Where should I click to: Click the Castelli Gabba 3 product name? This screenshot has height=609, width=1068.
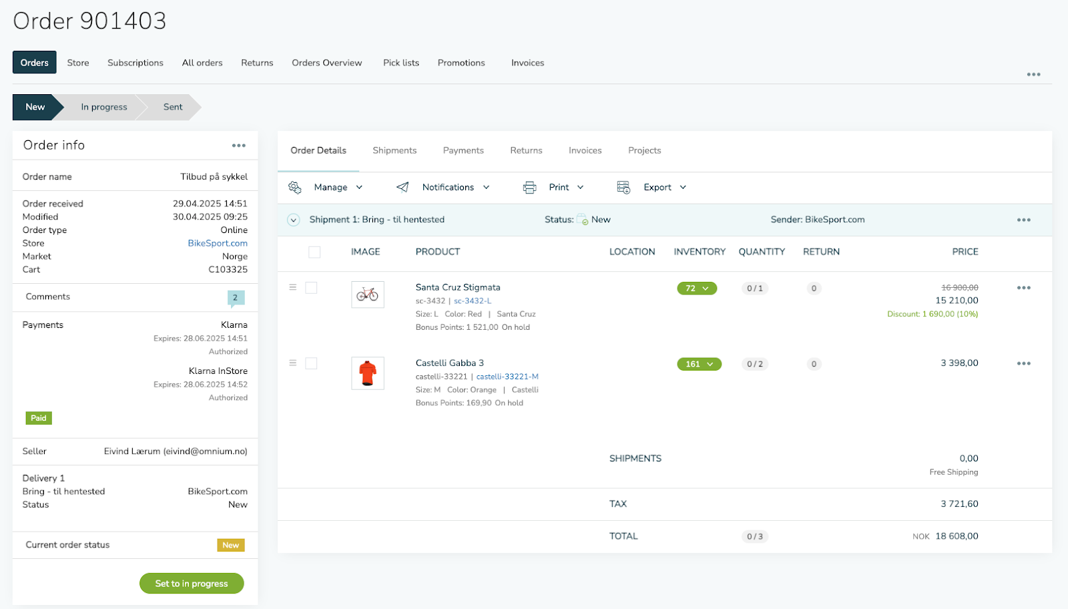(x=450, y=363)
